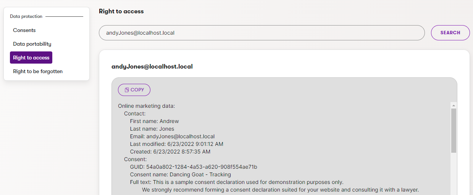Click the Right to access page heading
Image resolution: width=473 pixels, height=195 pixels.
point(121,11)
